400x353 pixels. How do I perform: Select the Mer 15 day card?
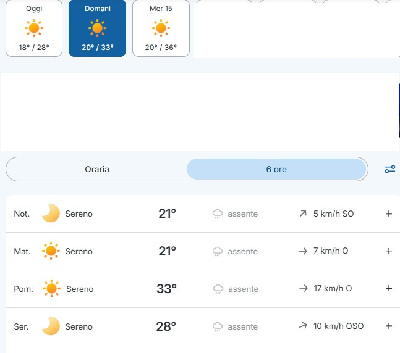coord(161,28)
